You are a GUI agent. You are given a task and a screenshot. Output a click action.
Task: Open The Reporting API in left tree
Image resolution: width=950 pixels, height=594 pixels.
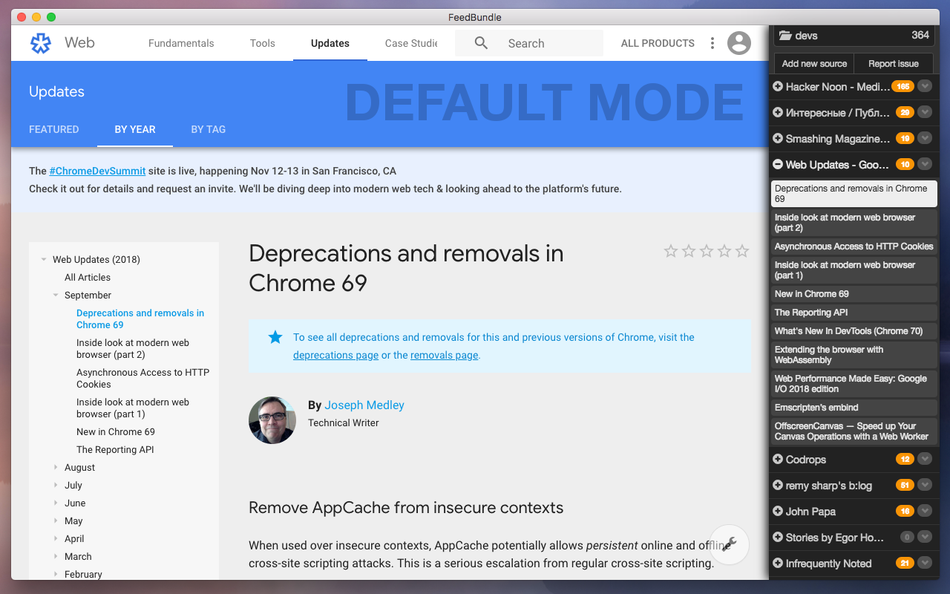[x=115, y=450]
